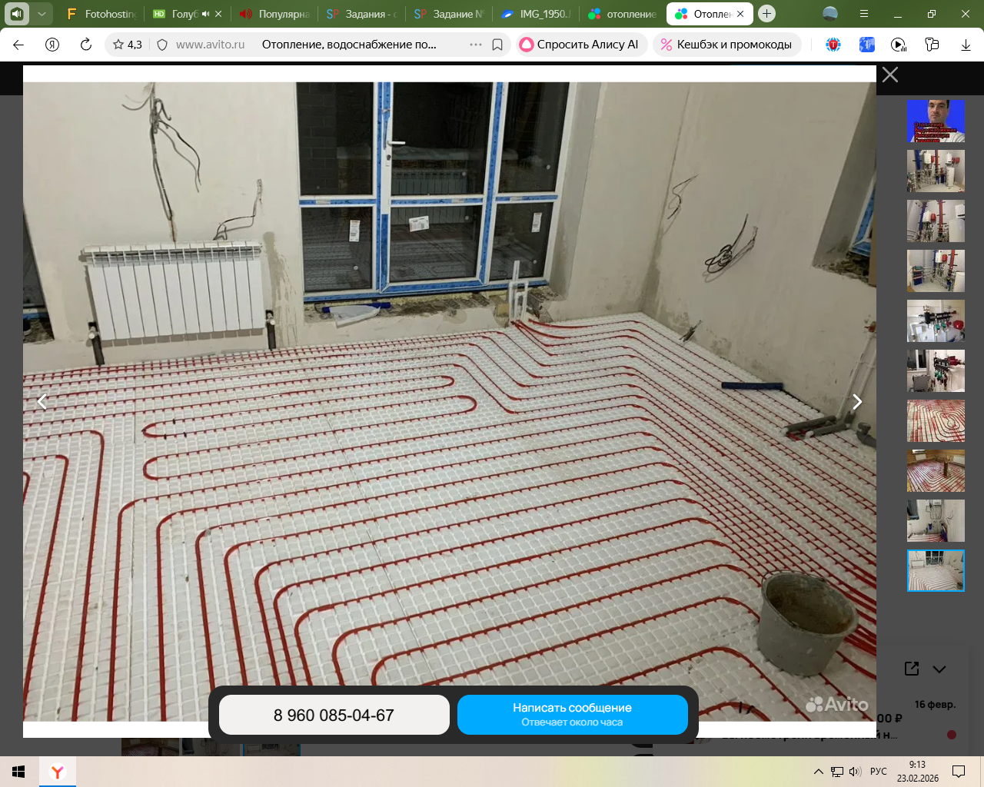The width and height of the screenshot is (984, 787).
Task: Close the photo gallery viewer
Action: point(890,75)
